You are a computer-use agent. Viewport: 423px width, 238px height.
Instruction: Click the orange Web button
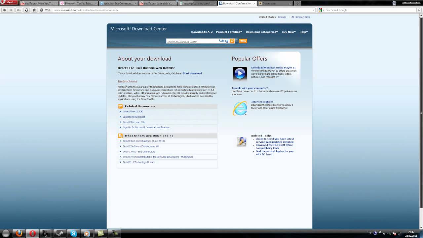243,41
